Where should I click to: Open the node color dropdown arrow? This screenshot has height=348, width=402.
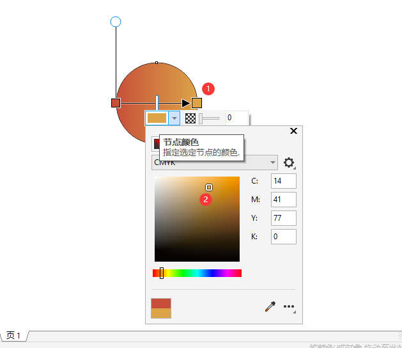[174, 118]
